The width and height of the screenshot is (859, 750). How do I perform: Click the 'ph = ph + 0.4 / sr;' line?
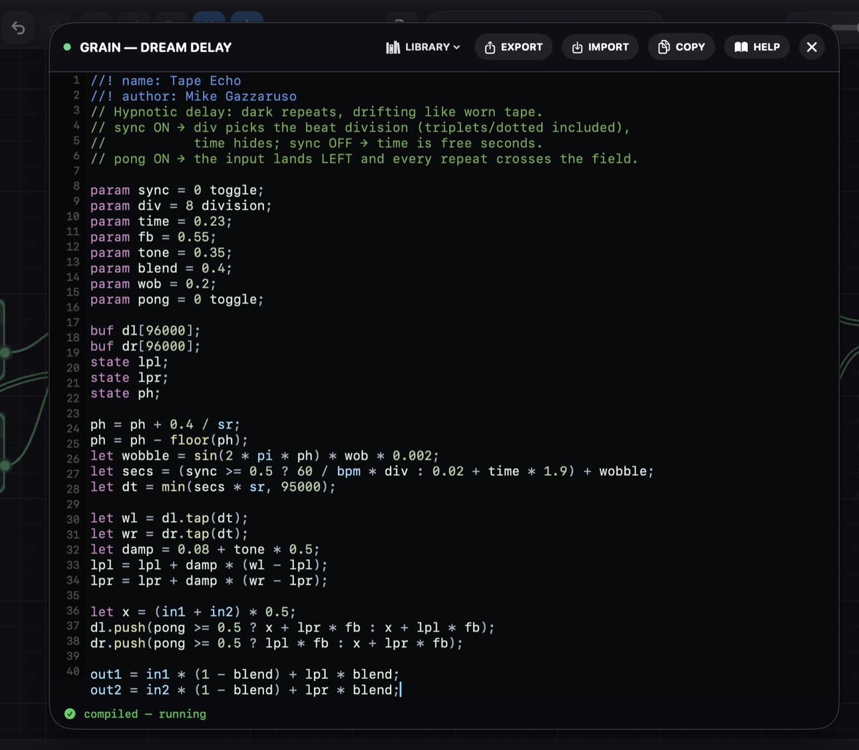click(x=165, y=425)
